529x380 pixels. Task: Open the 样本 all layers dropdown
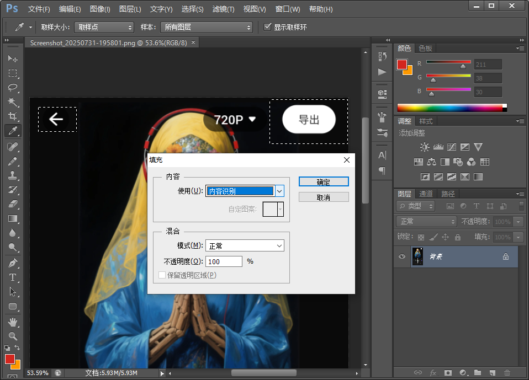(205, 27)
